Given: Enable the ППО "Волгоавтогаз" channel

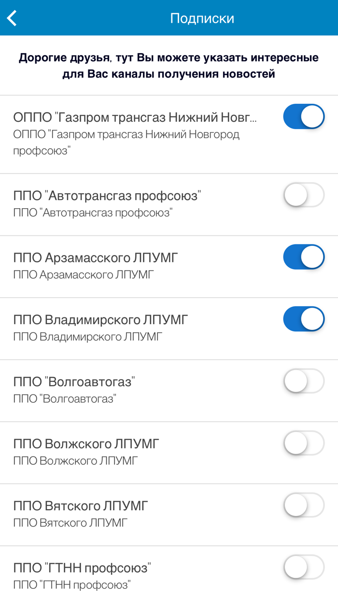Looking at the screenshot, I should point(304,381).
